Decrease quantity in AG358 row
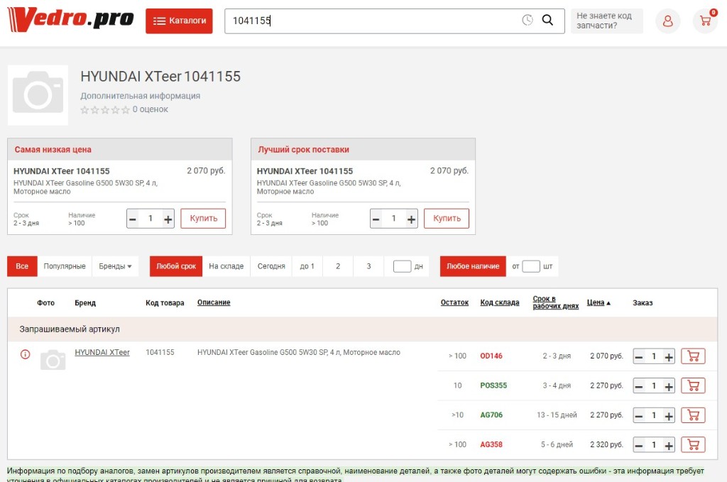Screen dimensions: 727x482 (x=639, y=446)
